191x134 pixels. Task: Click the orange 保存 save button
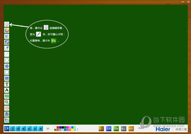click(131, 128)
